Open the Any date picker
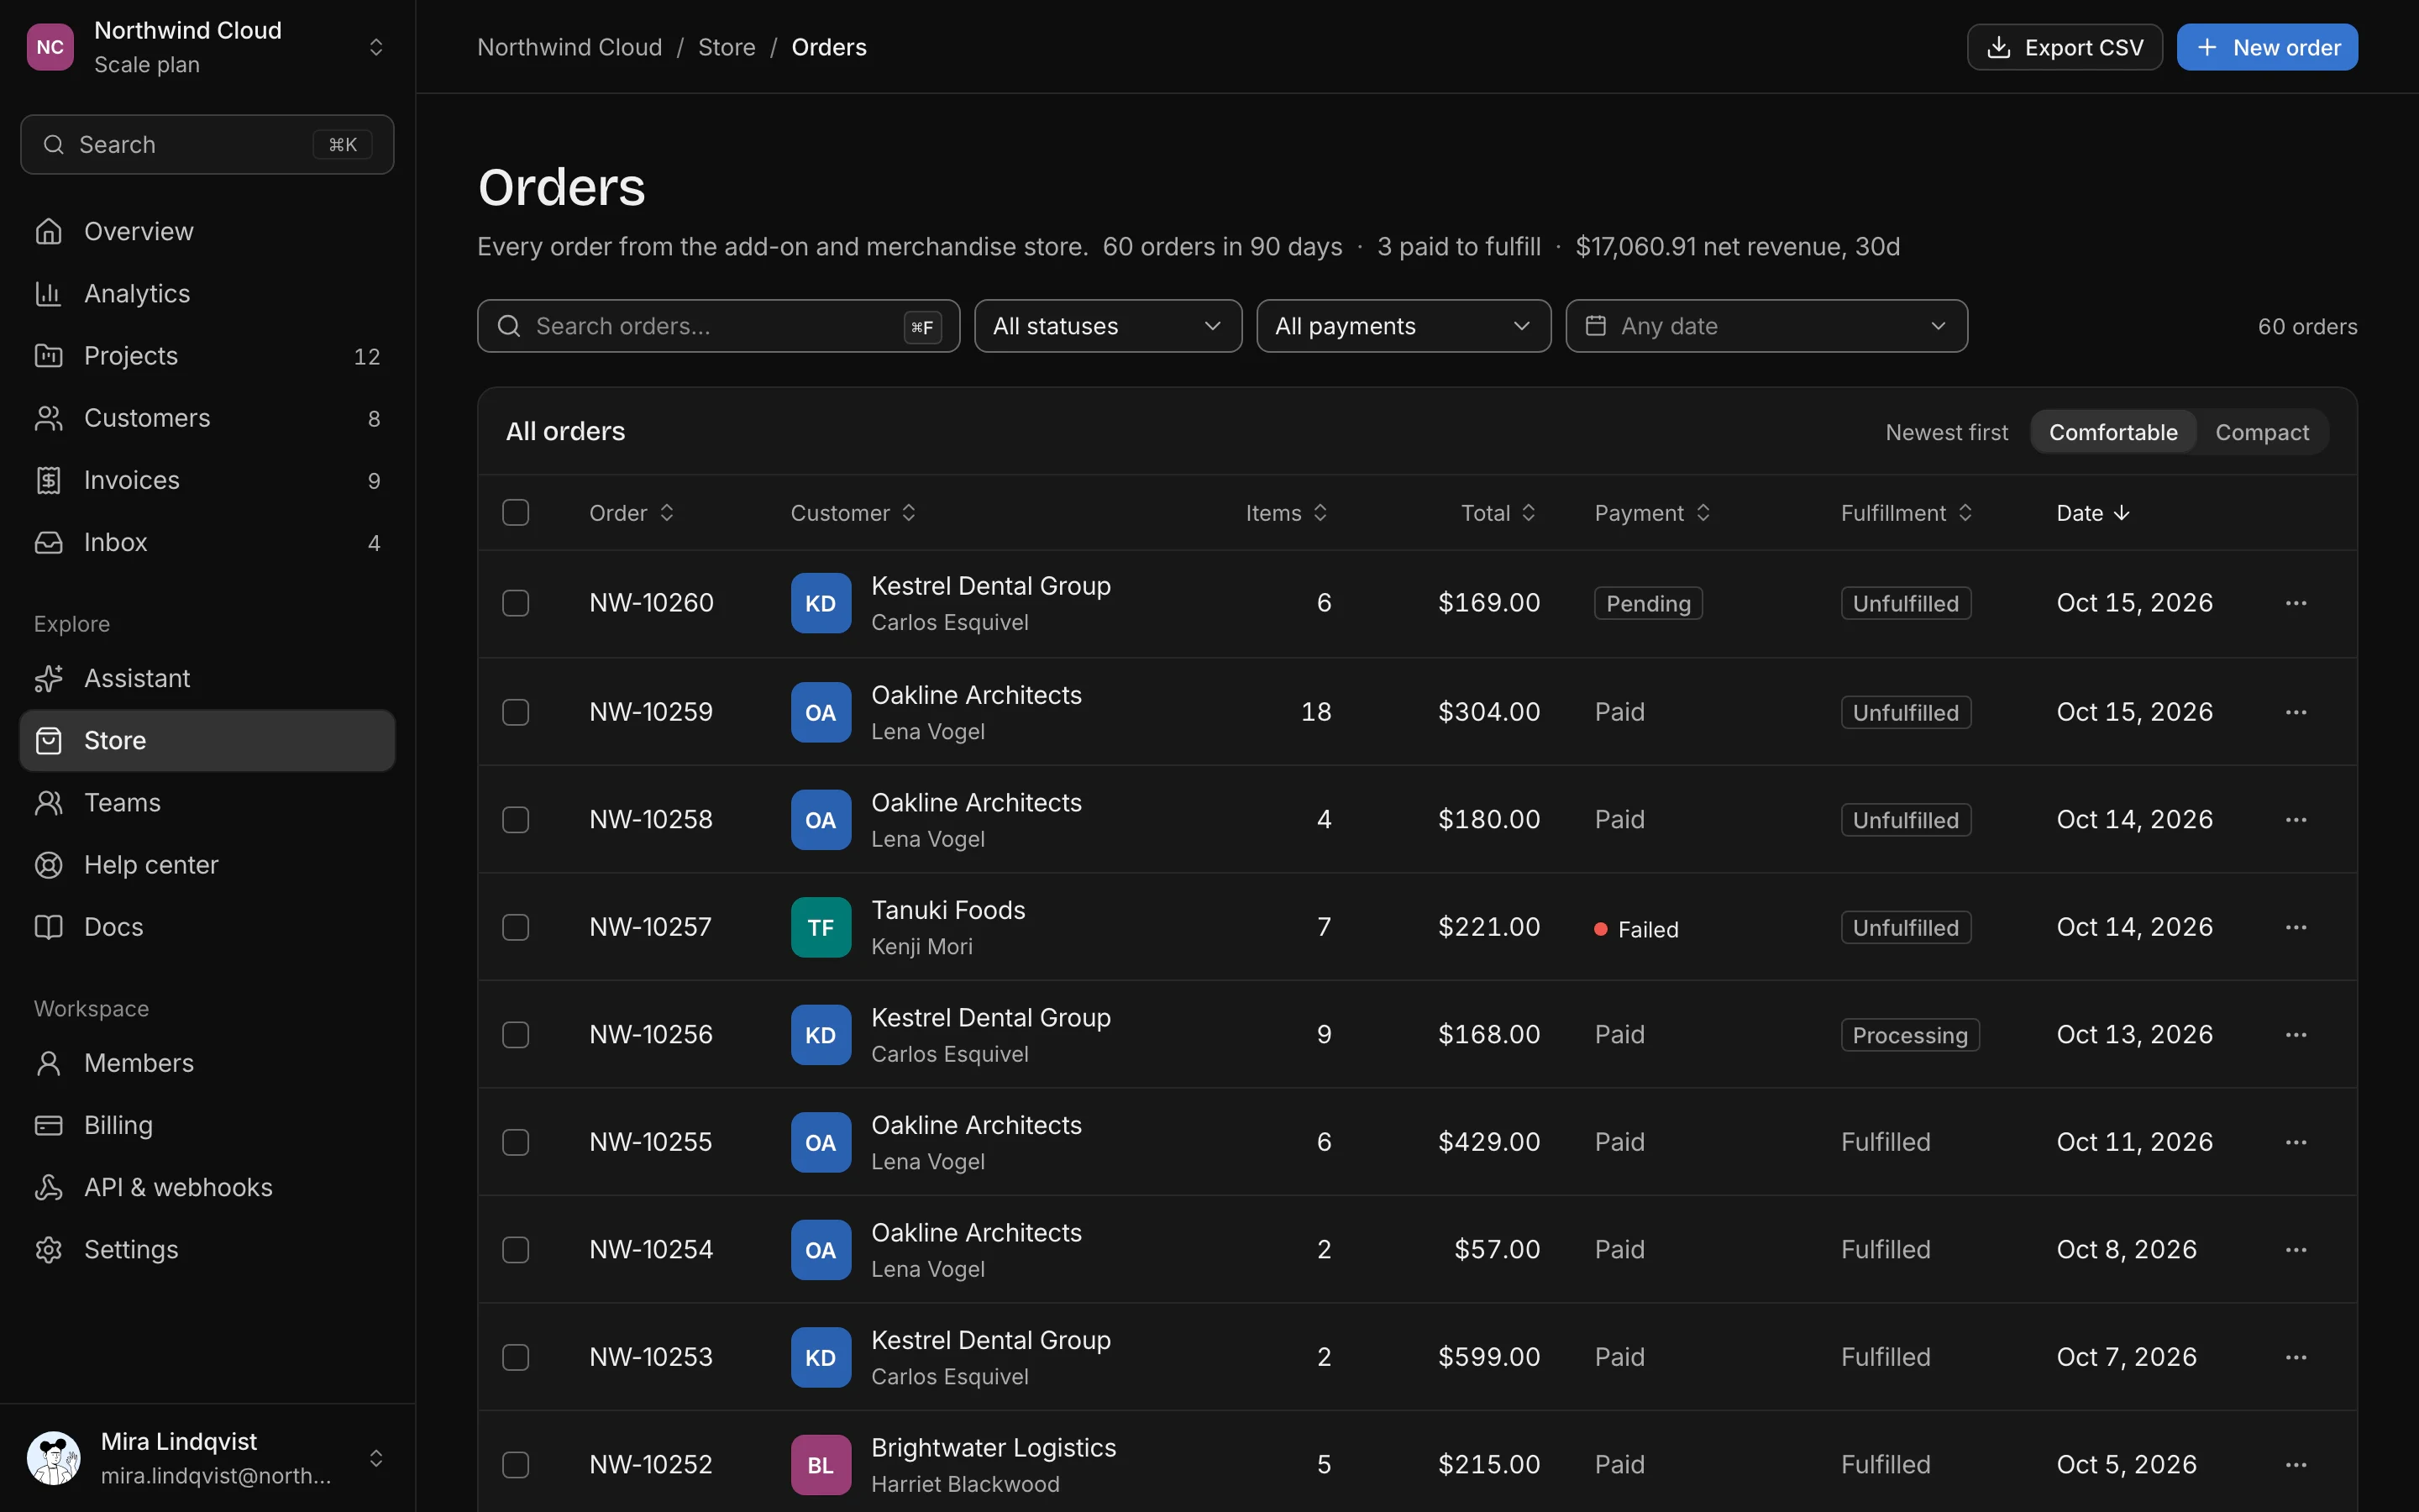Image resolution: width=2419 pixels, height=1512 pixels. (1766, 326)
